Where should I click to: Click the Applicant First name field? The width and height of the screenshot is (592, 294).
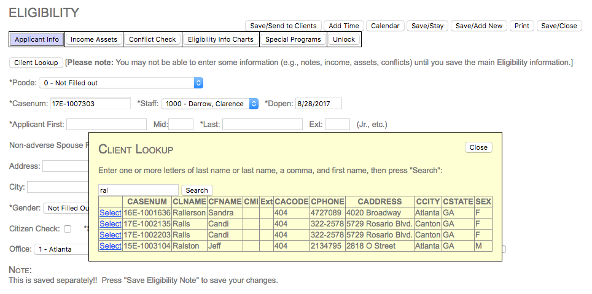point(106,125)
